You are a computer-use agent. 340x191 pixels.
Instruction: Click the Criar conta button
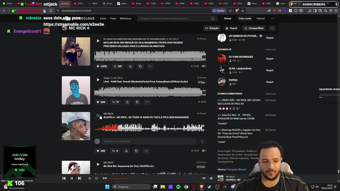click(245, 19)
